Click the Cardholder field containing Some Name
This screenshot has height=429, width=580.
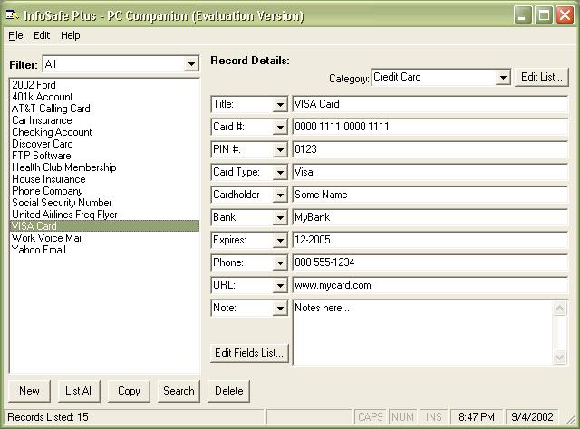tap(430, 195)
